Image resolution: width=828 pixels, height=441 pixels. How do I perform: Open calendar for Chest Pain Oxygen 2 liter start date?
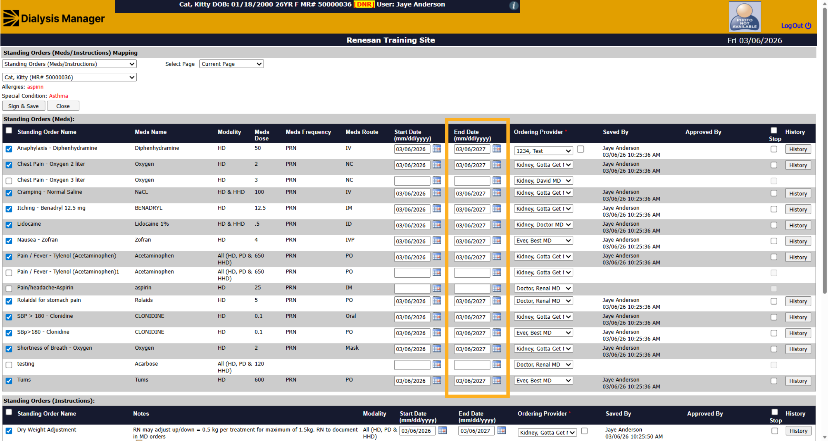coord(437,164)
